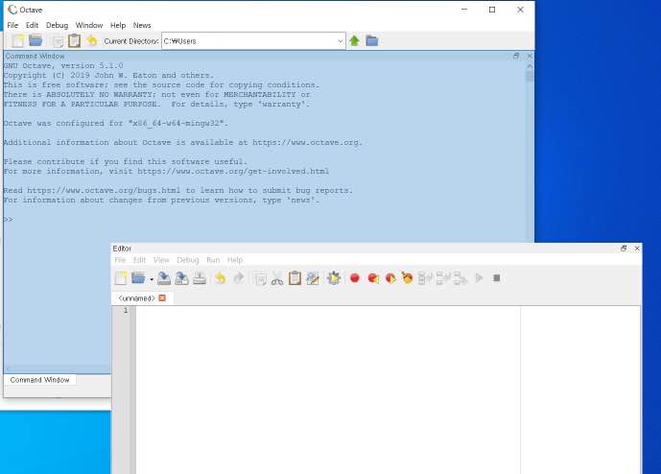Click line number 1 margin in Editor
Viewport: 661px width, 474px height.
pos(126,311)
